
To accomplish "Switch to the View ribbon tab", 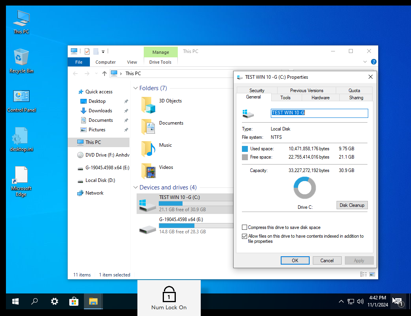I will pos(132,62).
